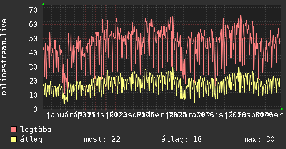Click the 0 y-axis label
Image resolution: width=286 pixels, height=149 pixels.
tap(35, 109)
